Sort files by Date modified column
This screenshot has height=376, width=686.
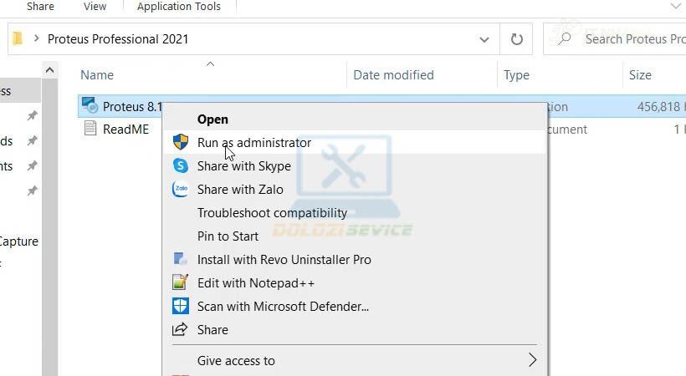pos(393,75)
